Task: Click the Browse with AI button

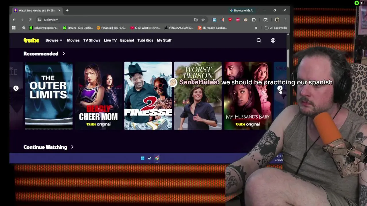Action: click(x=241, y=10)
